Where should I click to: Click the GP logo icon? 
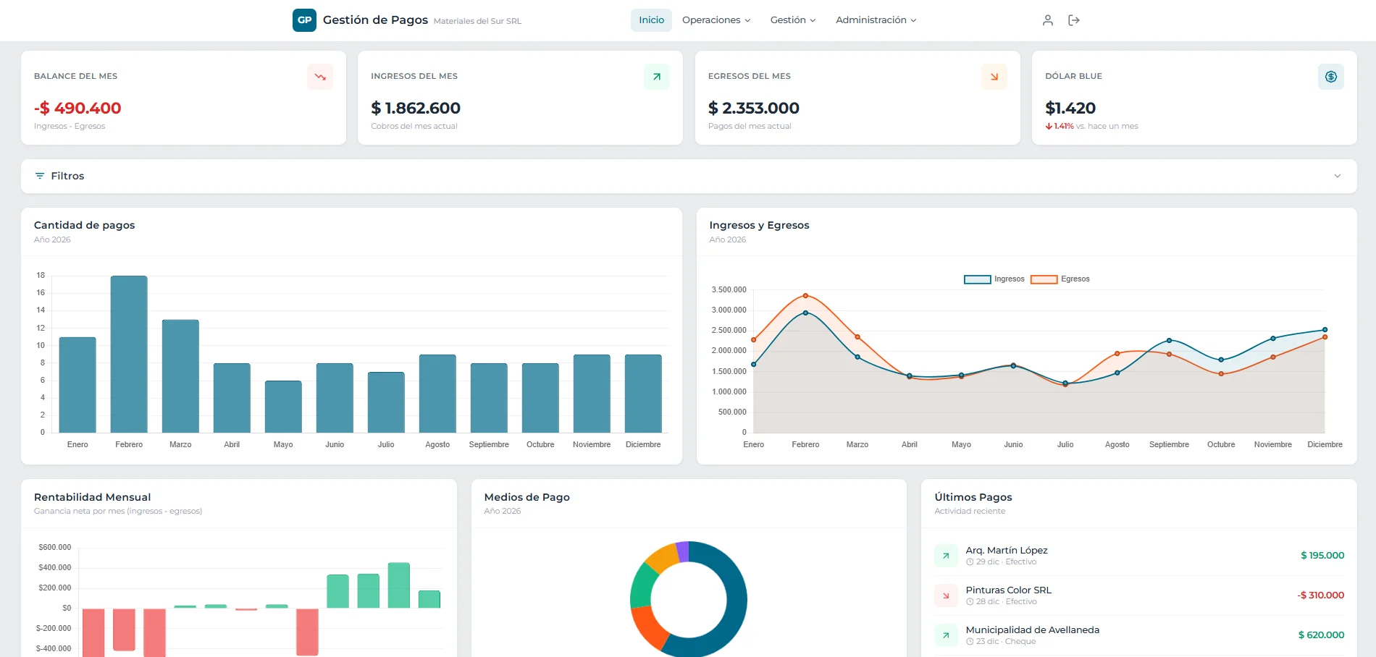pos(304,20)
